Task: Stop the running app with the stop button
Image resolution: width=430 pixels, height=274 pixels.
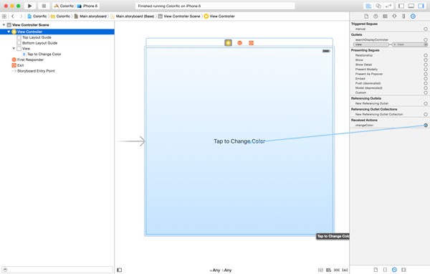Action: coord(44,6)
